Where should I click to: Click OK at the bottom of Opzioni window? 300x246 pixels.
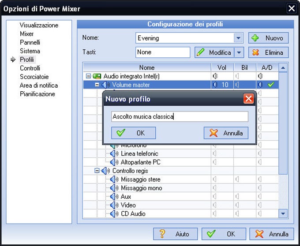(x=224, y=234)
